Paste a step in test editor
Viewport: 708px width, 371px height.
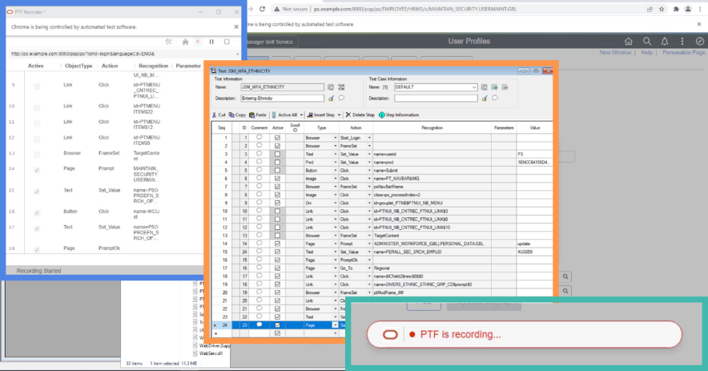tap(258, 115)
